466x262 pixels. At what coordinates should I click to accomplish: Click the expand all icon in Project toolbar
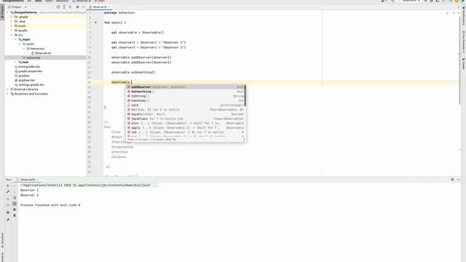point(64,7)
